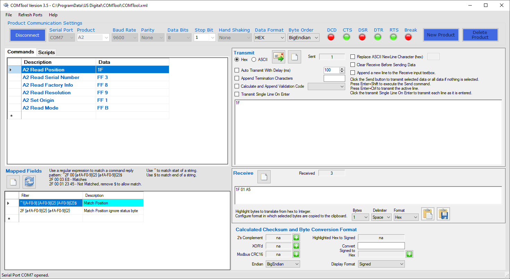Refresh the Mapped Fields with the blue arrows icon
This screenshot has height=279, width=510.
tap(29, 182)
